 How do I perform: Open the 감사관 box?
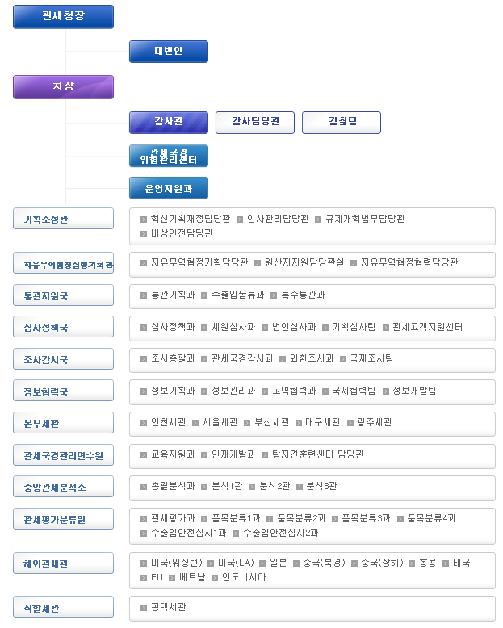click(x=169, y=123)
